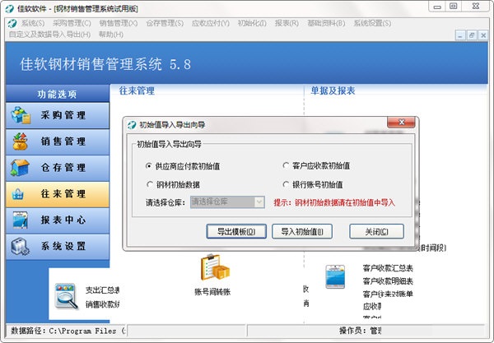Screen dimensions: 494x343
Task: Open 客户收款汇总表 report link
Action: coord(388,268)
